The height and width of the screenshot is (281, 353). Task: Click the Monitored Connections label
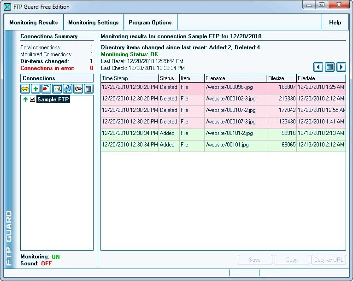click(x=46, y=54)
